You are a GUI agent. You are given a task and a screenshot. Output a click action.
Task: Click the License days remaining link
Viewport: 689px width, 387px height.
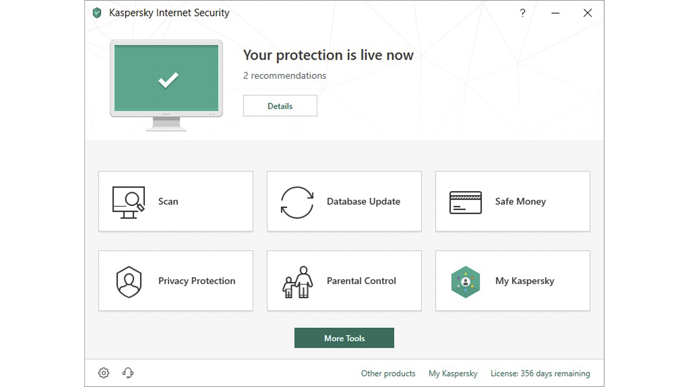[x=540, y=373]
